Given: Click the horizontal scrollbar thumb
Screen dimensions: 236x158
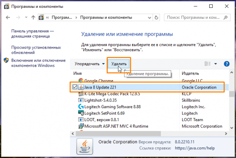Looking at the screenshot, I should 118,134.
